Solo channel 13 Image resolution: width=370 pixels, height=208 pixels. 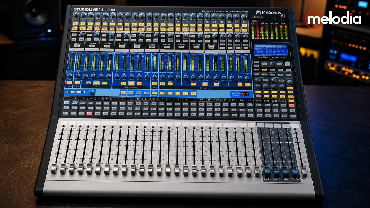pyautogui.click(x=162, y=109)
